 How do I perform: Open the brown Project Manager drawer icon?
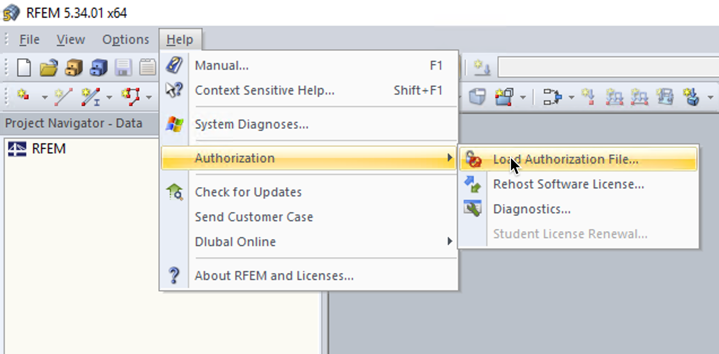click(x=73, y=68)
